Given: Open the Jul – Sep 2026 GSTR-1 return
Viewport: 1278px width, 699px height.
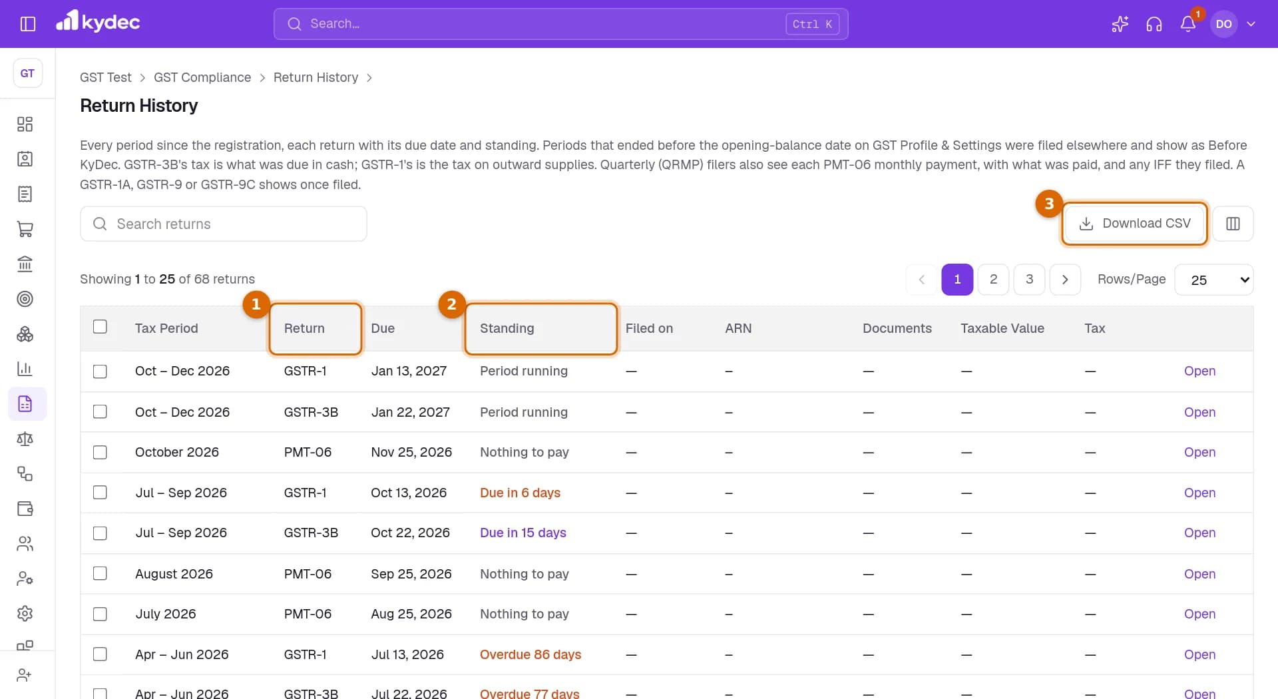Looking at the screenshot, I should click(1199, 493).
